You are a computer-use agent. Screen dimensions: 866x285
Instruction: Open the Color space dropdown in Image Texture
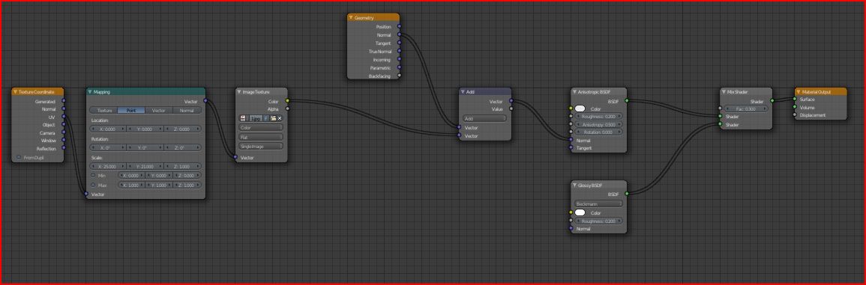pyautogui.click(x=261, y=128)
